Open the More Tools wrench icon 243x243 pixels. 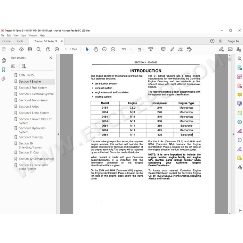click(240, 167)
